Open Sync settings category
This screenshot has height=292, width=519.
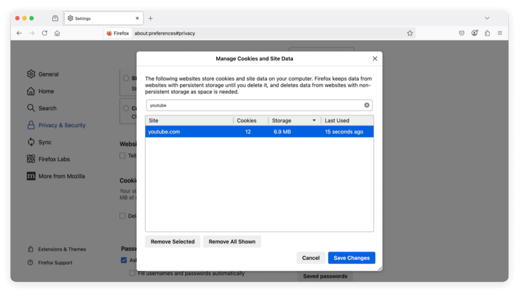click(39, 142)
